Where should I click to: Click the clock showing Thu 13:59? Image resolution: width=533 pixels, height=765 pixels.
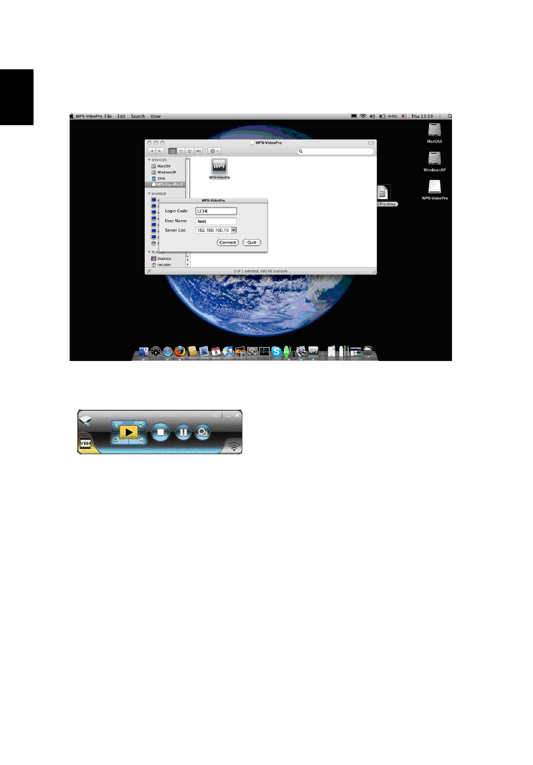coord(422,116)
